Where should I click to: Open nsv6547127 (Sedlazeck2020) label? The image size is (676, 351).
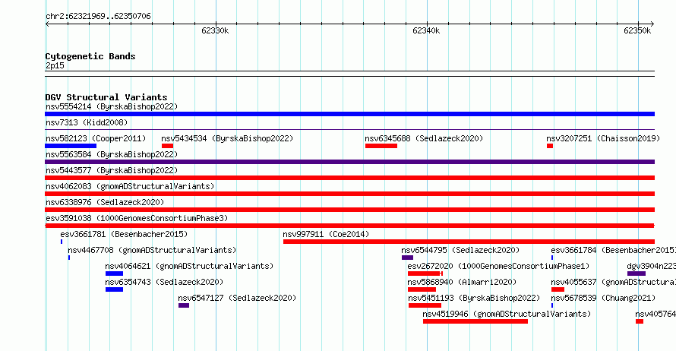point(237,298)
